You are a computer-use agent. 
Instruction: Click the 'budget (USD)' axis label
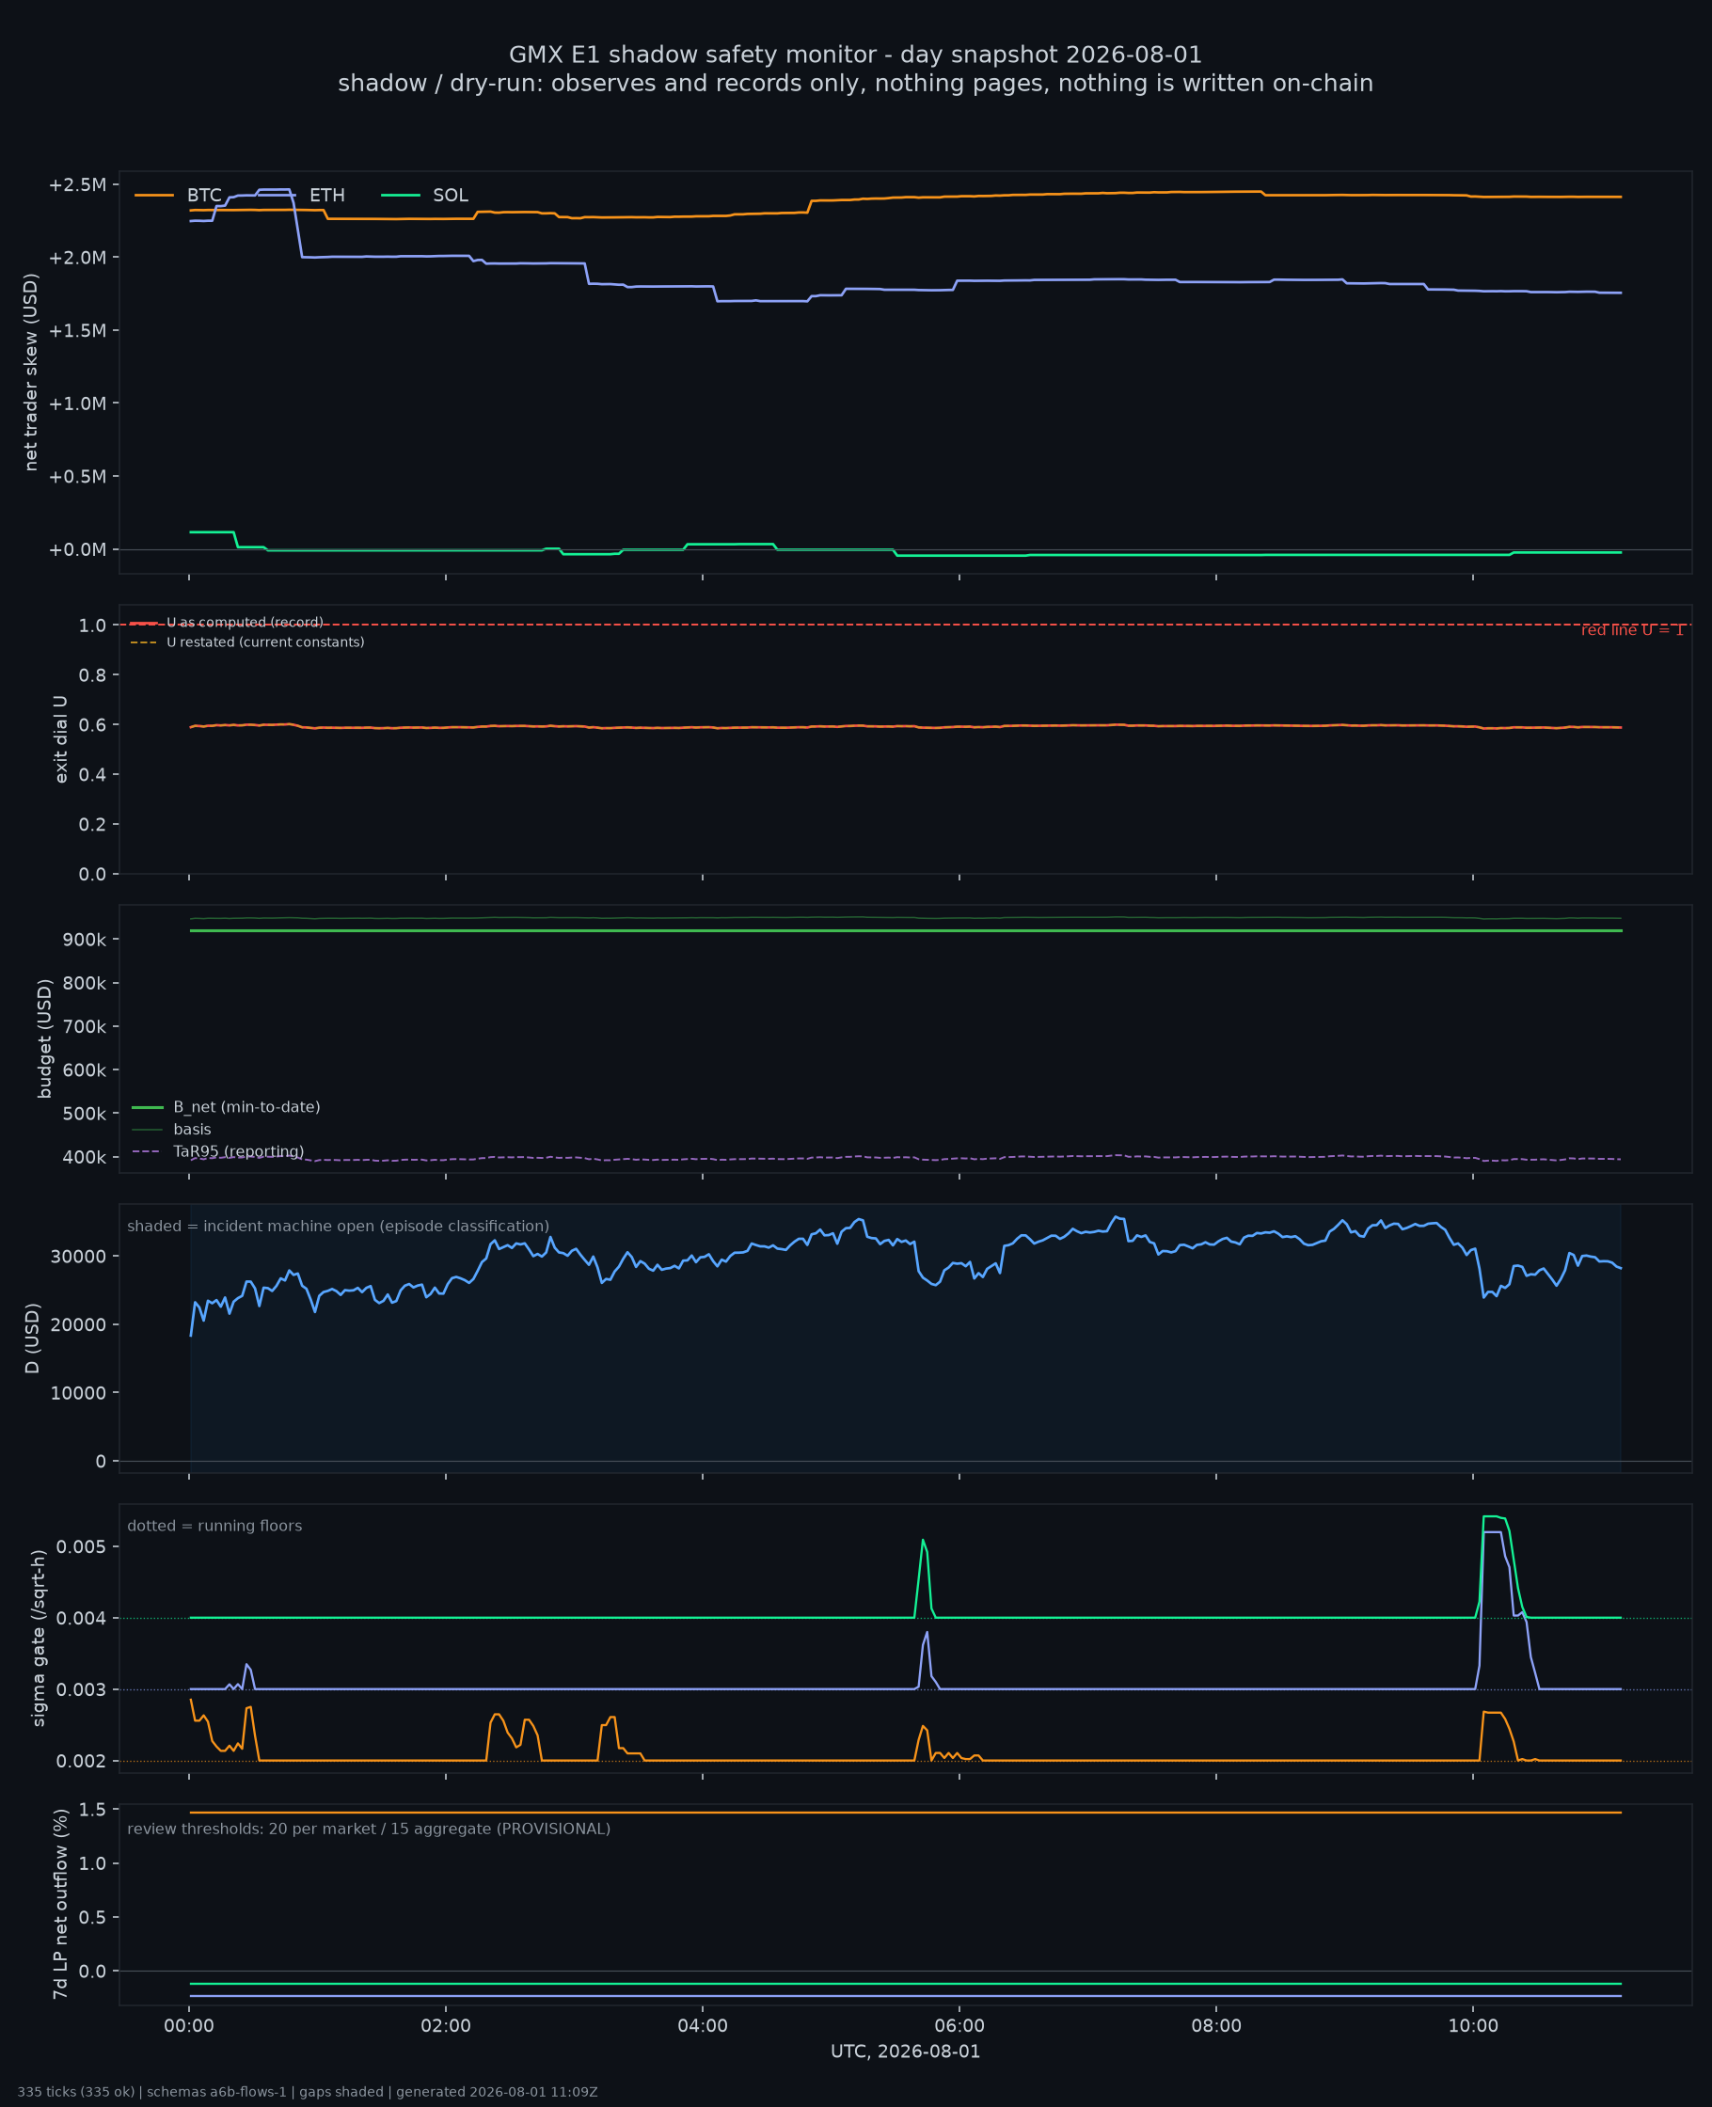point(44,1039)
